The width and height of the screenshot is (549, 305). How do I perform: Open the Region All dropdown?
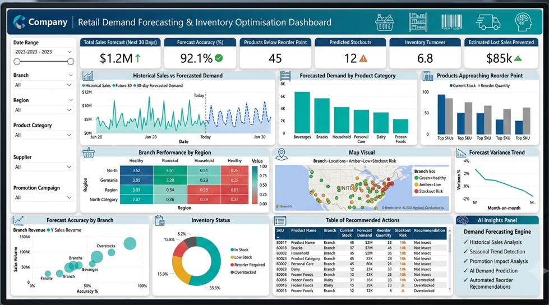click(43, 110)
